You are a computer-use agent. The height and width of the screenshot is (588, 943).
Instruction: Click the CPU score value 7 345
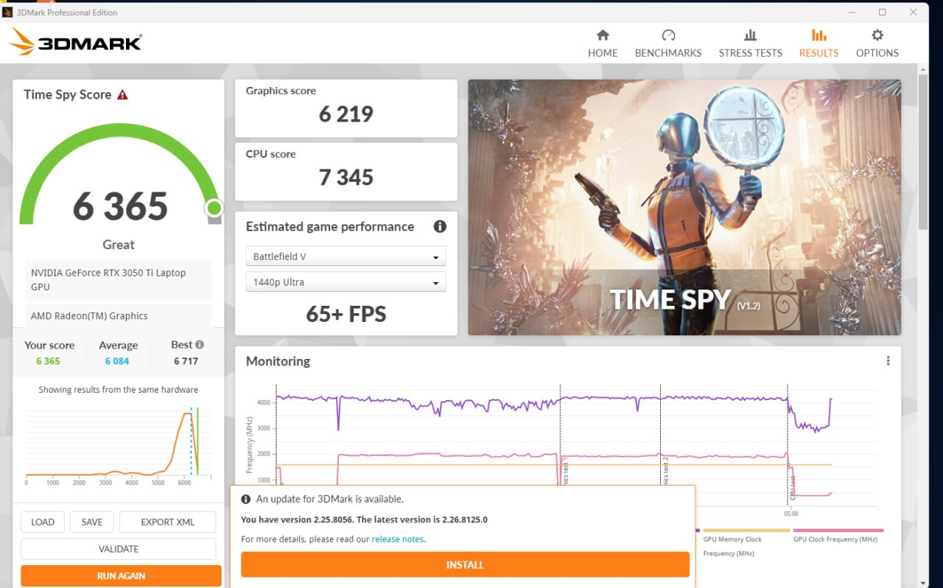tap(346, 178)
